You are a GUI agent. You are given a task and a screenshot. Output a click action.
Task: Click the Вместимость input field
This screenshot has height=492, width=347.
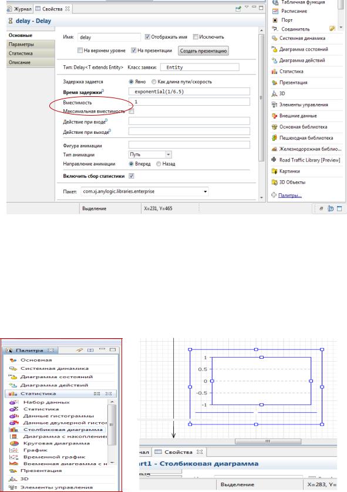coord(189,102)
